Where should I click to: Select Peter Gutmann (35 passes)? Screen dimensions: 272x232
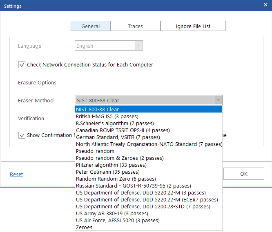click(149, 172)
